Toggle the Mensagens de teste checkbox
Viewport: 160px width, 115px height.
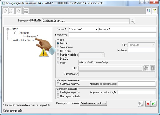(x=58, y=96)
